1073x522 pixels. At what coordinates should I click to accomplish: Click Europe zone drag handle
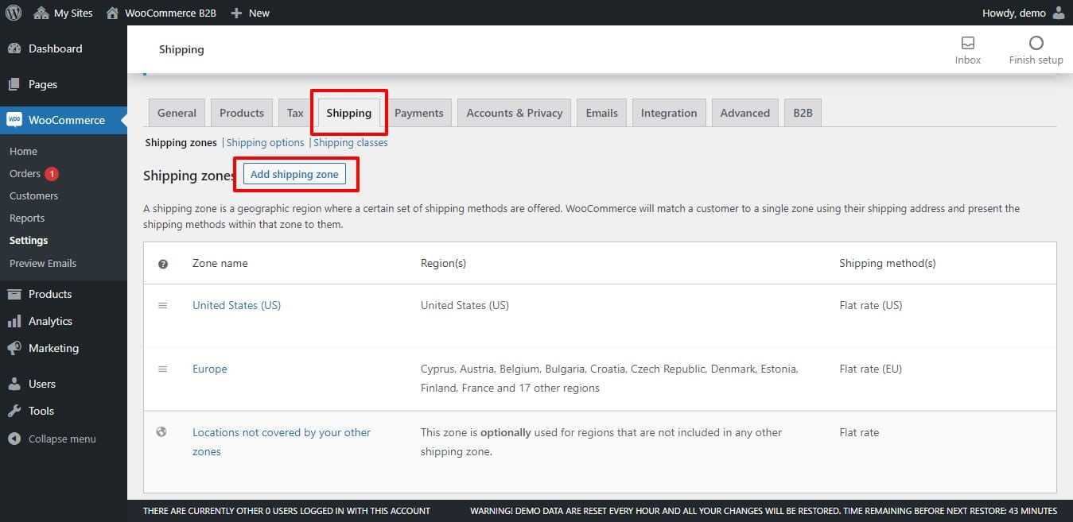(x=162, y=369)
